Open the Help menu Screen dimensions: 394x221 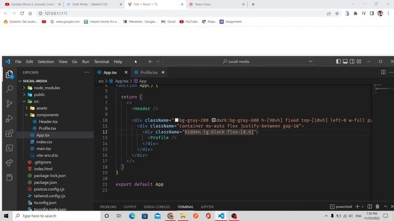coord(118,61)
